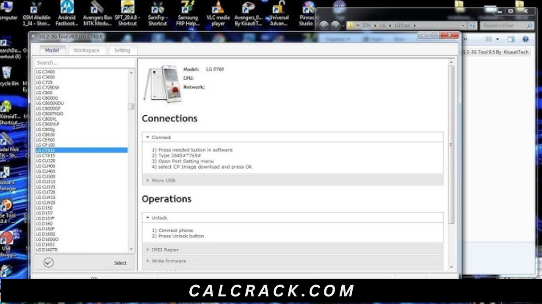542x304 pixels.
Task: Click the model Search input field
Action: [84, 62]
